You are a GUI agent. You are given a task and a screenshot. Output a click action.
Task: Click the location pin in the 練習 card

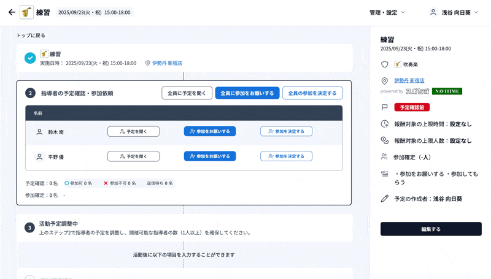click(147, 63)
